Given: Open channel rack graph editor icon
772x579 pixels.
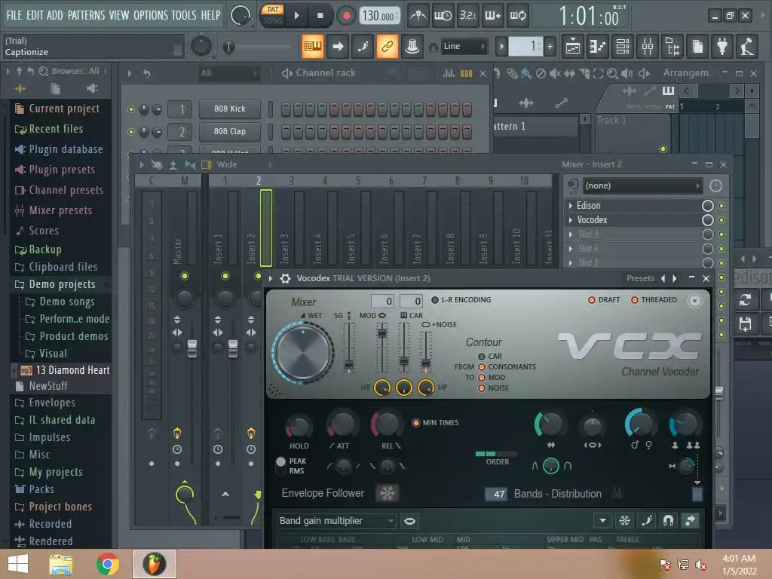Looking at the screenshot, I should (x=449, y=73).
